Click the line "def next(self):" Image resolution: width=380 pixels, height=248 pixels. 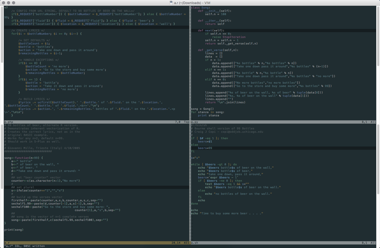pyautogui.click(x=211, y=30)
